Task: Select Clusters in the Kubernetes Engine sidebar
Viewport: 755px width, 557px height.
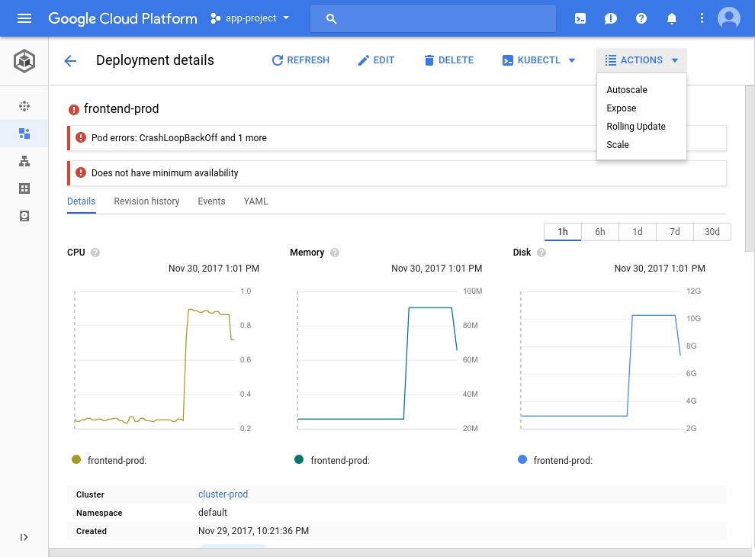Action: pyautogui.click(x=24, y=105)
